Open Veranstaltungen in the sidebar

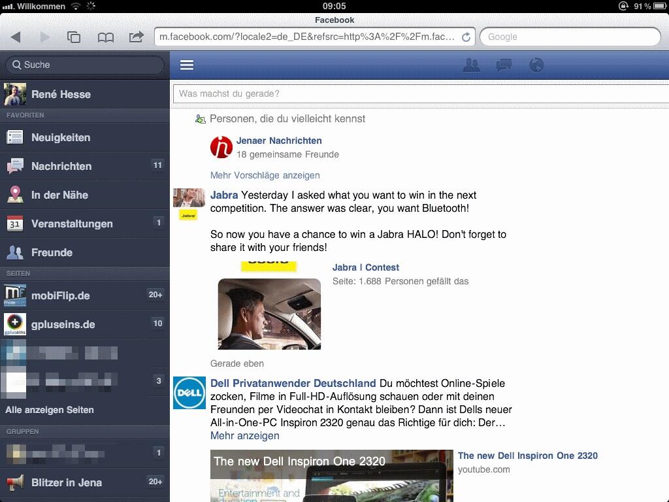pos(85,224)
